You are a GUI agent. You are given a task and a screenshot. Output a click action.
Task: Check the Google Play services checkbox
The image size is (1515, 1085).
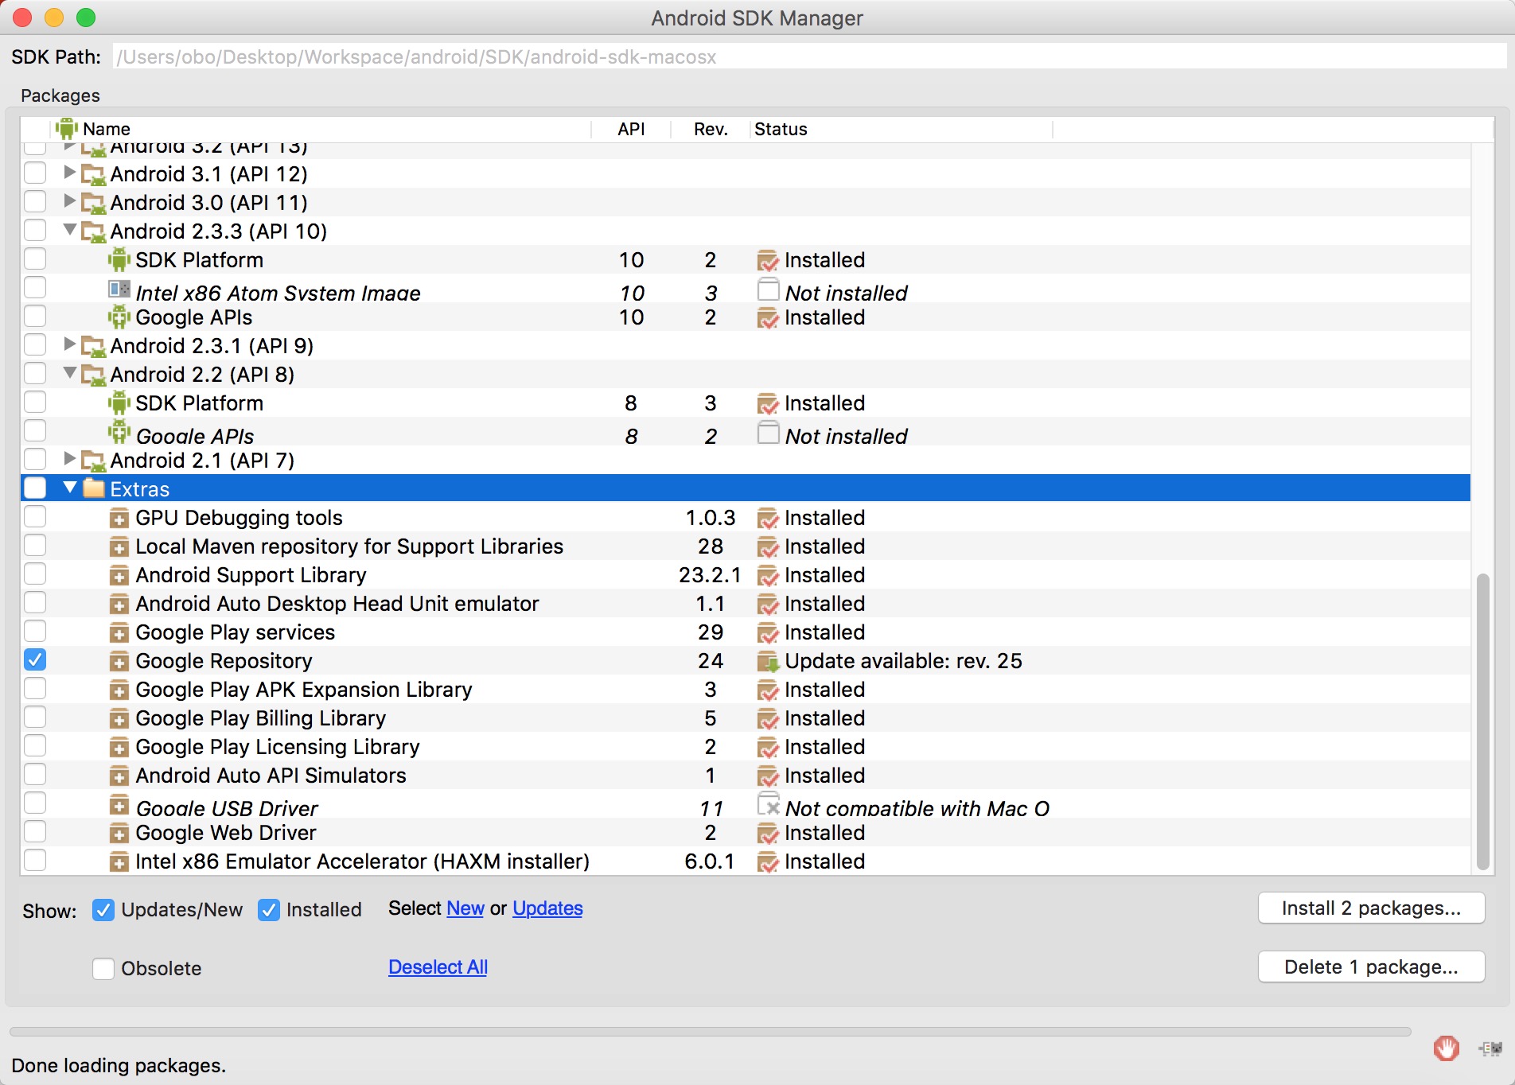pos(35,631)
